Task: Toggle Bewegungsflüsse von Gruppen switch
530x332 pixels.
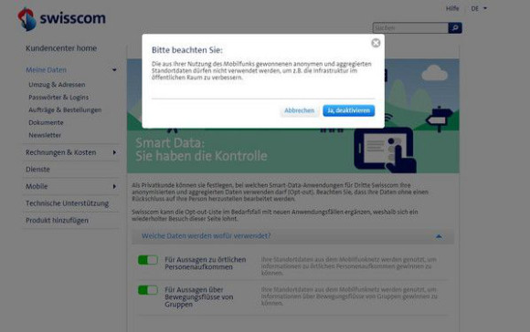Action: click(148, 290)
